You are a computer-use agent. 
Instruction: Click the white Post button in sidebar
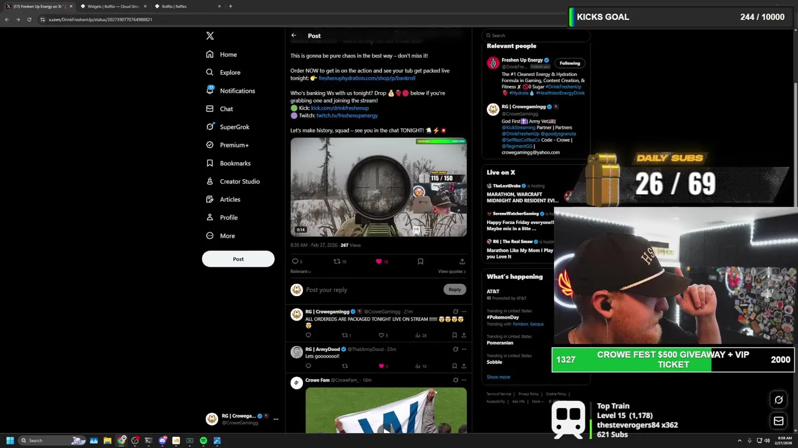238,259
